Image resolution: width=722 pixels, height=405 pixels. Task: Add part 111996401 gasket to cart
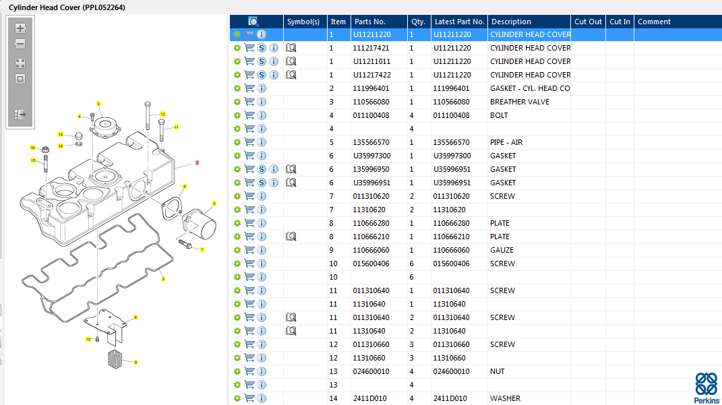pos(249,88)
